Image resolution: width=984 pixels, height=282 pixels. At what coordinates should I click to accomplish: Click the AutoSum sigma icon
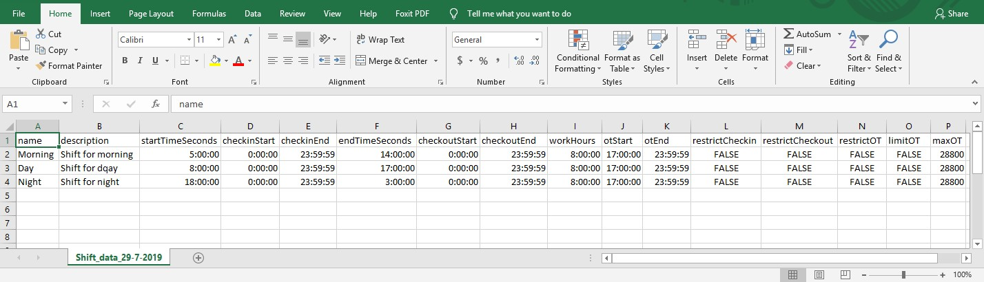pyautogui.click(x=789, y=34)
